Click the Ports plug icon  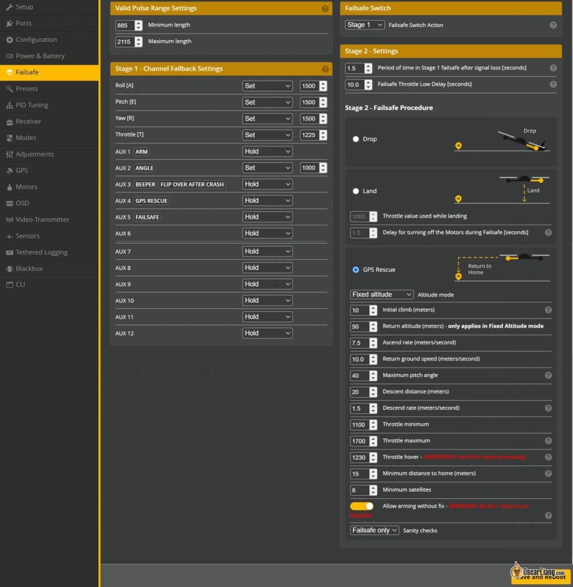pos(9,23)
